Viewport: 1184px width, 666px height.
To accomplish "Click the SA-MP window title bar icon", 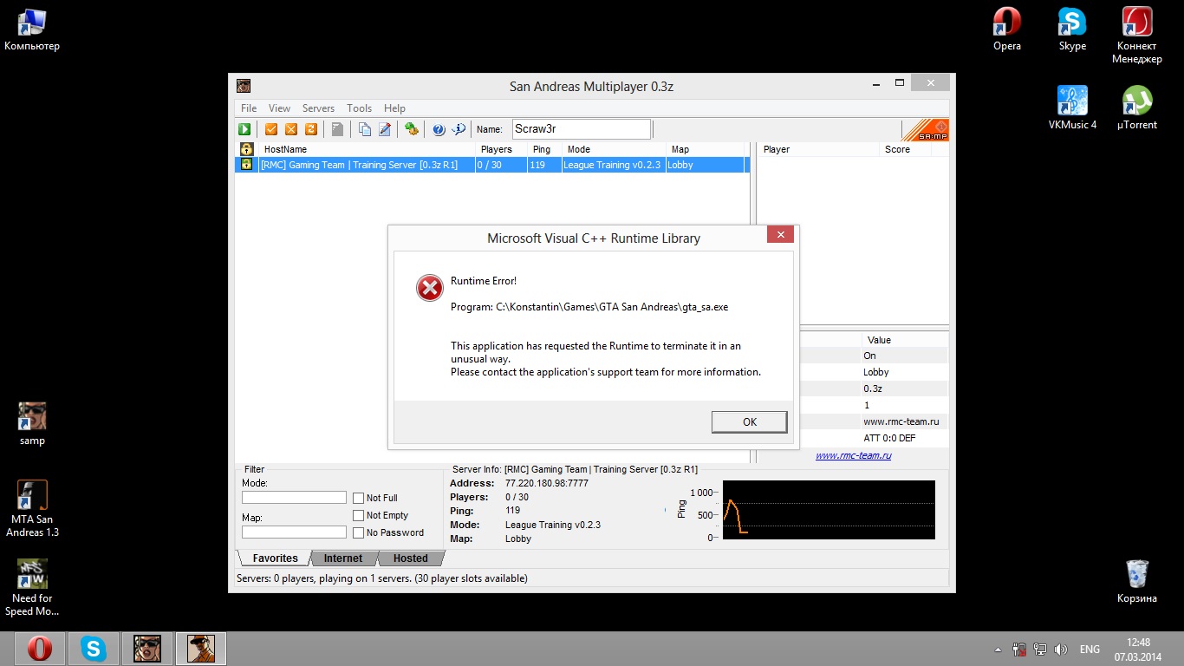I will click(244, 86).
